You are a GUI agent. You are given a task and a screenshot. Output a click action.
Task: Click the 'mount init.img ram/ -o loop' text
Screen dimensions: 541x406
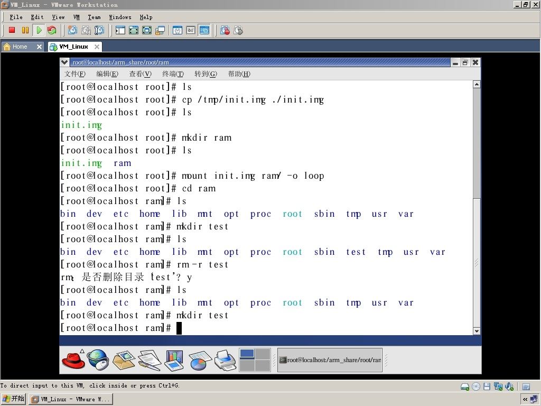[253, 176]
